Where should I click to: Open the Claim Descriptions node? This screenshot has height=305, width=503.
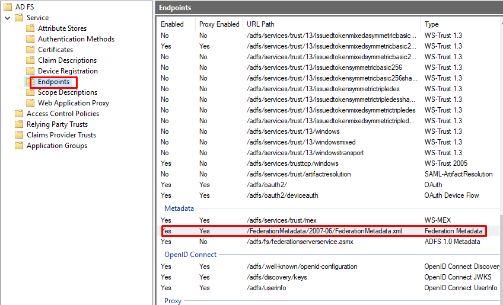point(68,60)
